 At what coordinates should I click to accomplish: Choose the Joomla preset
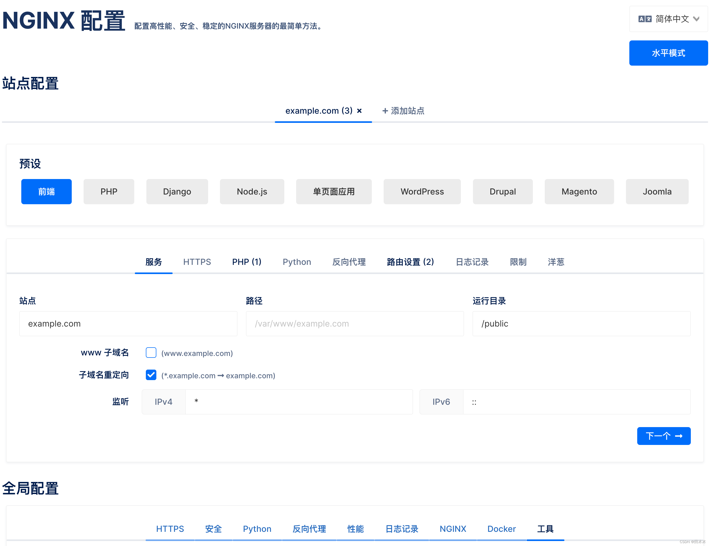(x=657, y=192)
